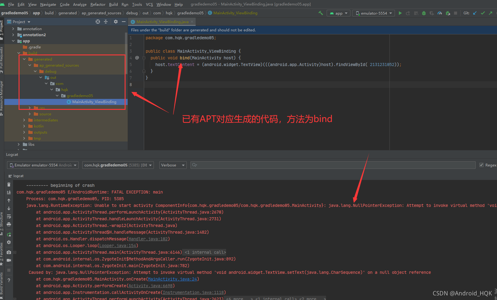The height and width of the screenshot is (300, 497).
Task: Select the MainActivity_ViewBinding.java editor tab
Action: [162, 22]
